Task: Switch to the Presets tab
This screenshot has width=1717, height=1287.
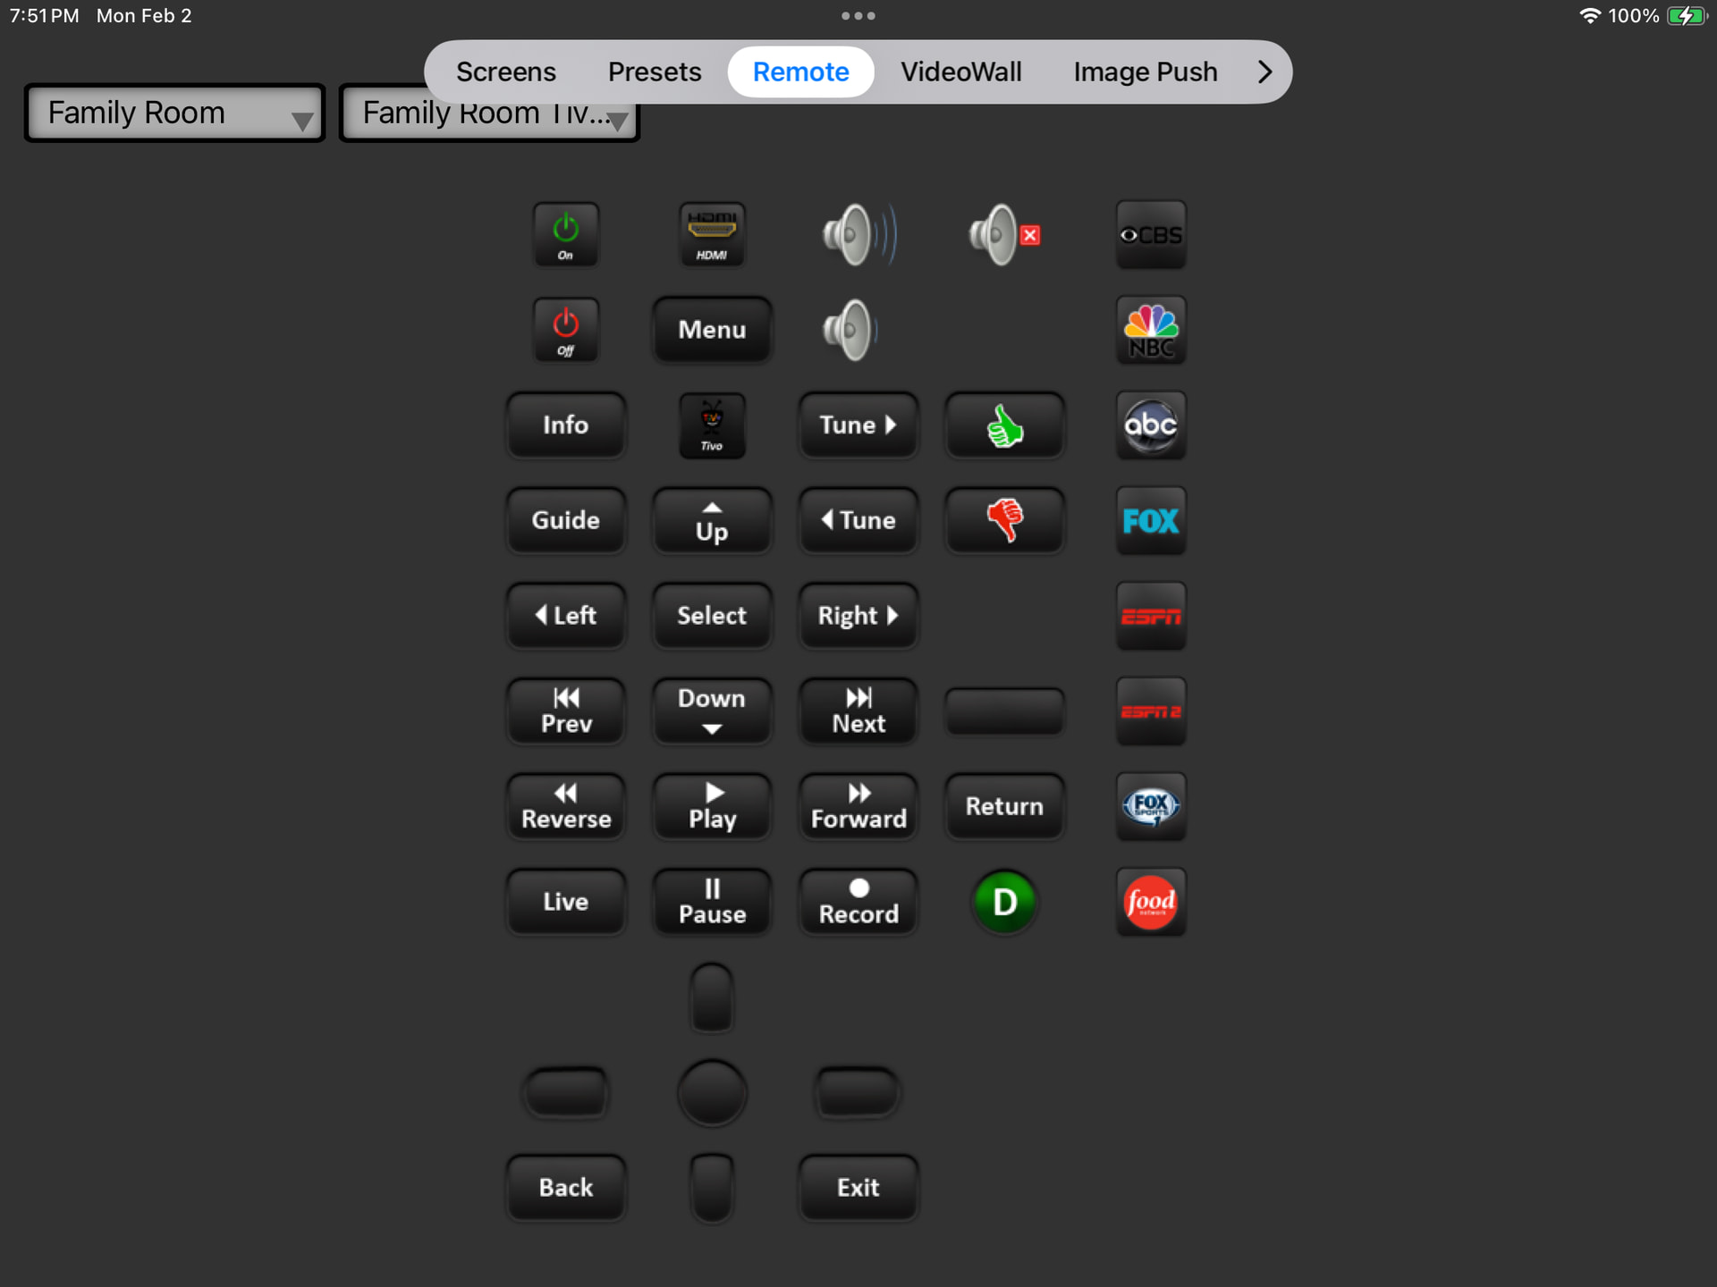Action: pos(654,71)
